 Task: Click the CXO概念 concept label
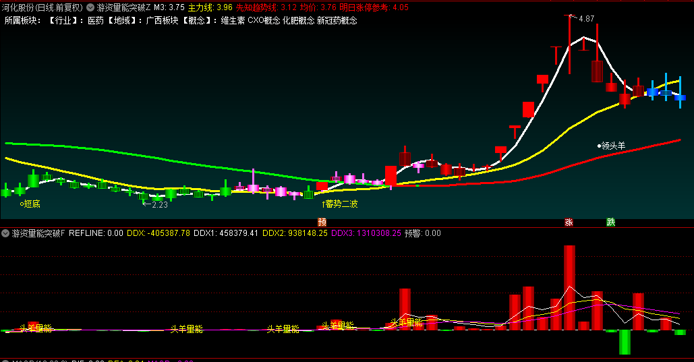point(264,20)
